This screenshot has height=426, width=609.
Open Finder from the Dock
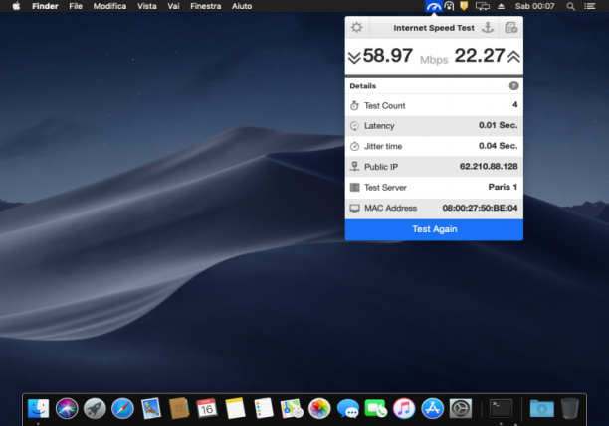(x=38, y=408)
